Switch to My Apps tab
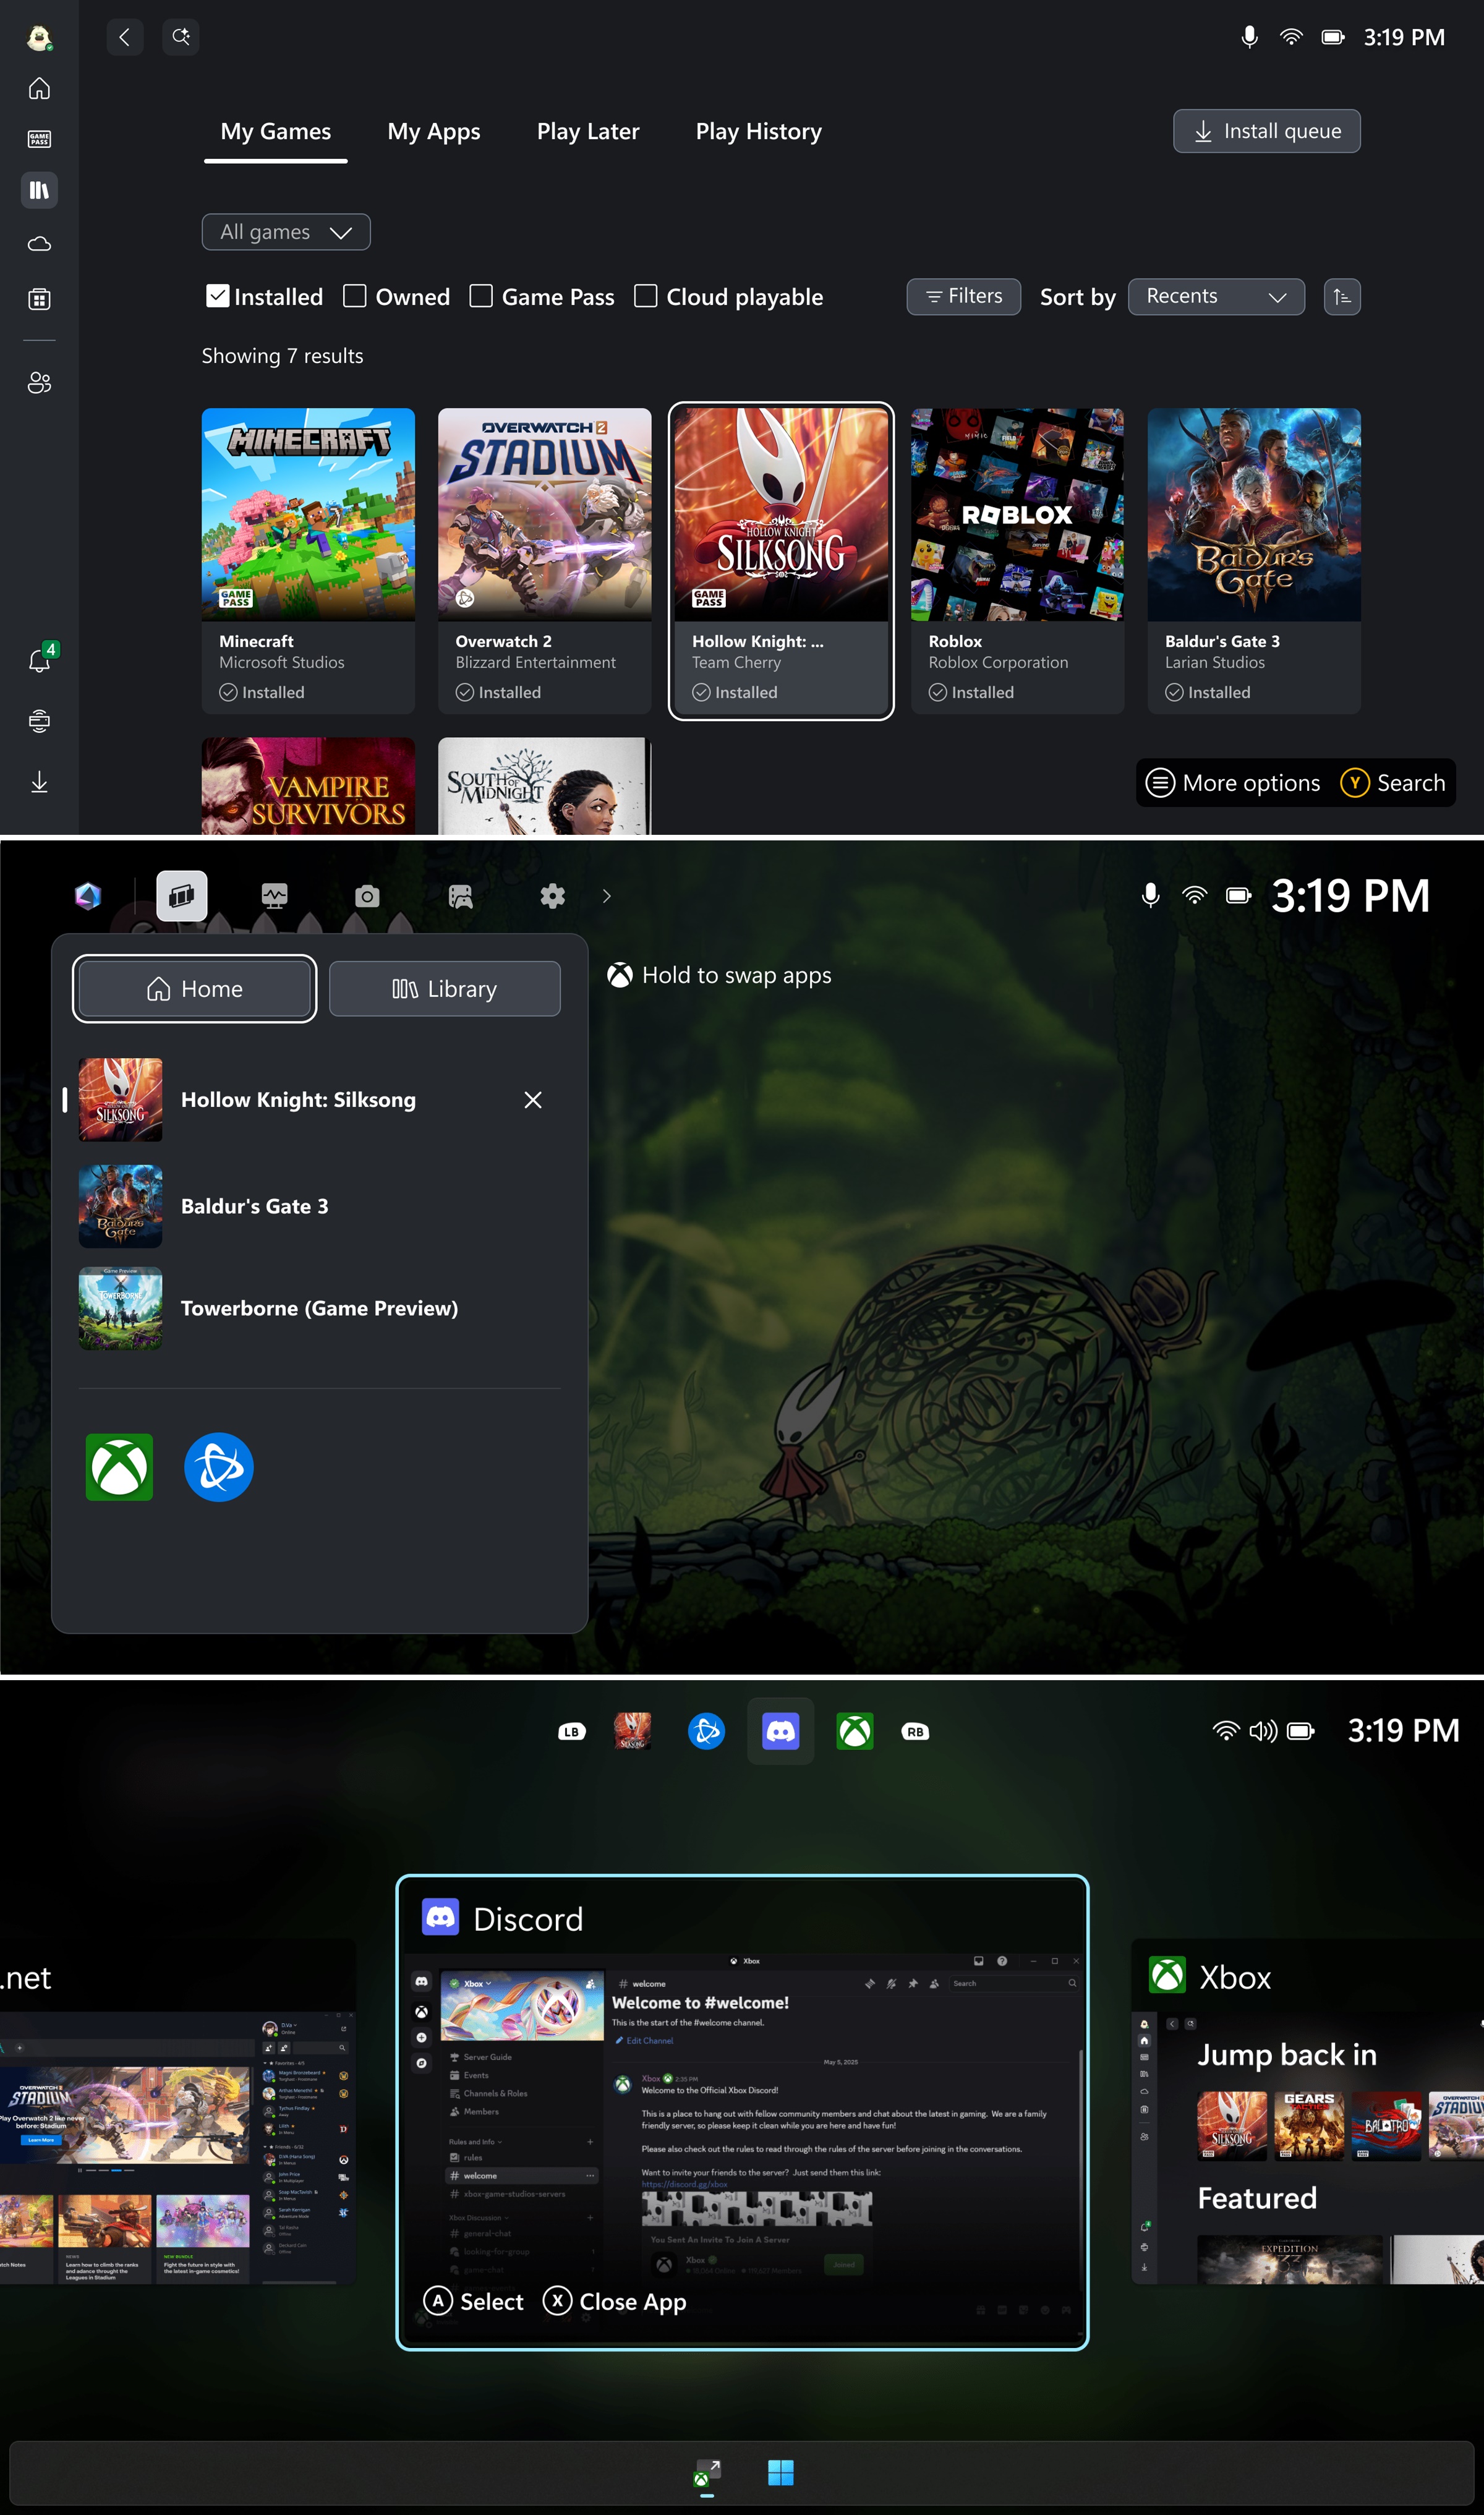 pos(434,132)
